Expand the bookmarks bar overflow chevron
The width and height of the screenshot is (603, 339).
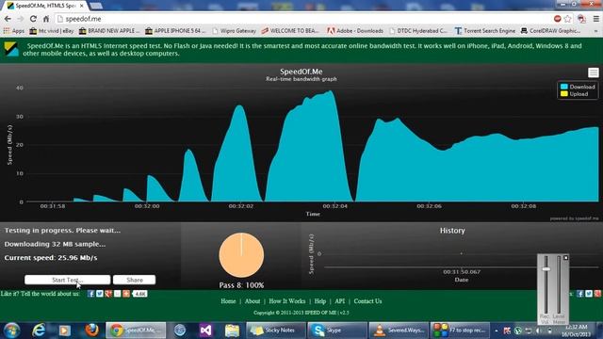tap(595, 31)
